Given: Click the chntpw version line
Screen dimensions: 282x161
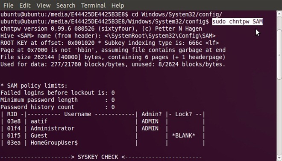Looking at the screenshot, I should 101,29.
